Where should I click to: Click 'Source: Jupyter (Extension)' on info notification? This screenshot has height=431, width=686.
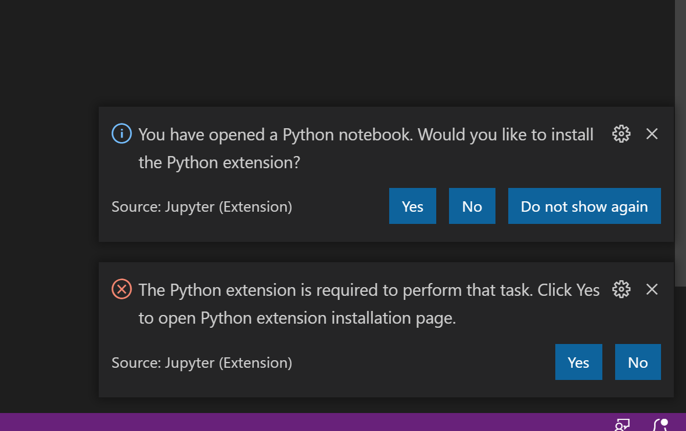point(202,207)
